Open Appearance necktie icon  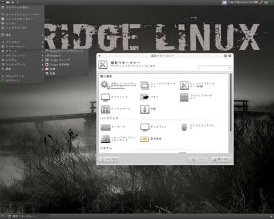coord(144,109)
